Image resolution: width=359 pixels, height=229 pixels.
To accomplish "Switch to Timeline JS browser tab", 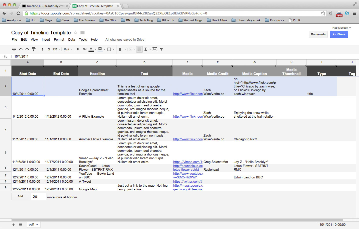I will [44, 6].
